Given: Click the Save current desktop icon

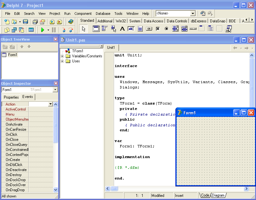Looking at the screenshot, I should [203, 14].
